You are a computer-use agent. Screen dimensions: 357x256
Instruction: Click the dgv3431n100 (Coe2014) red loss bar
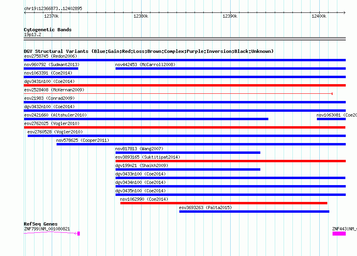point(185,85)
